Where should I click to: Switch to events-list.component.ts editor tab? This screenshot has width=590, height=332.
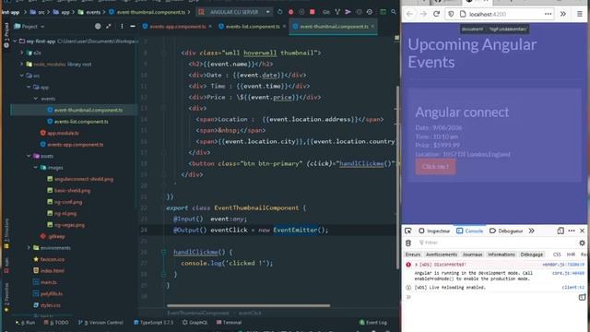(x=253, y=27)
